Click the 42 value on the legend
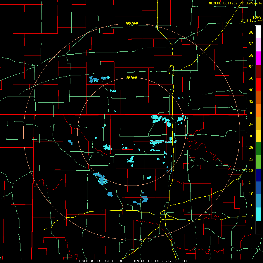Viewport: 263px width, 263px height. [x=251, y=101]
